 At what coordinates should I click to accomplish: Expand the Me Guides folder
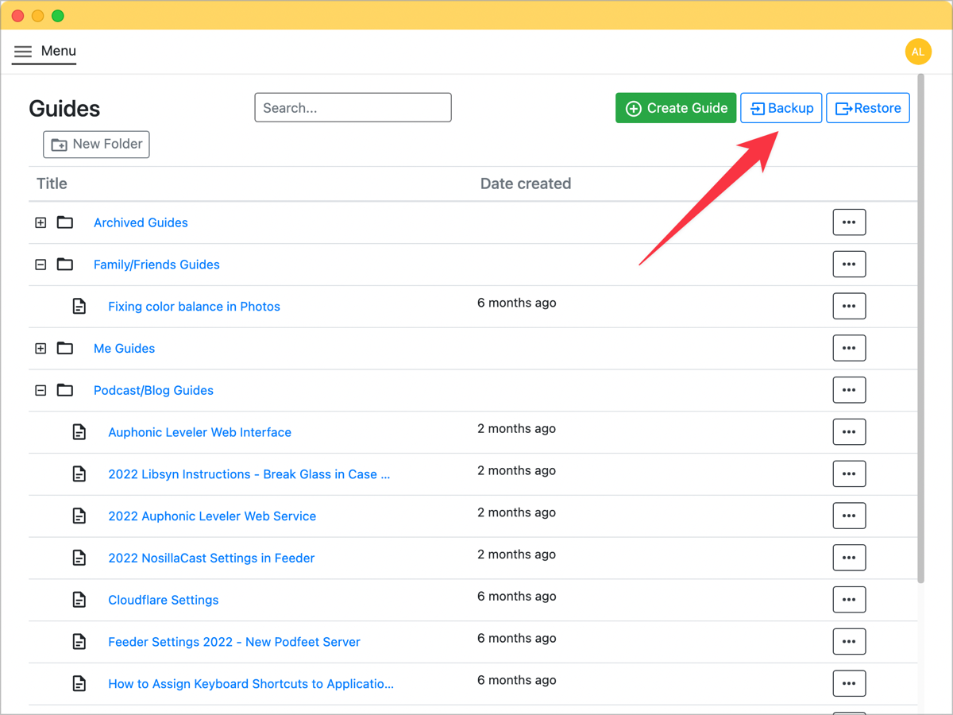[41, 348]
